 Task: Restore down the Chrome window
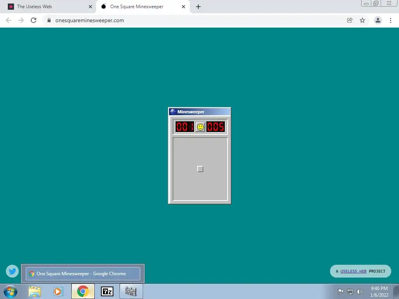[376, 3]
